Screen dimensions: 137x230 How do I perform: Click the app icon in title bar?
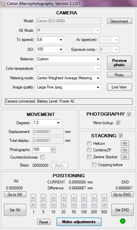tap(3, 3)
